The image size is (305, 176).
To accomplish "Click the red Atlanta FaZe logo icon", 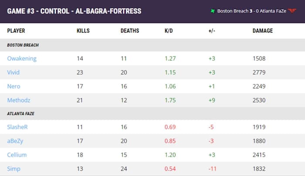I will [293, 11].
